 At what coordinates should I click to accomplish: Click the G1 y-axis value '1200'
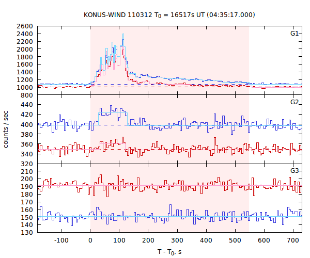(25, 80)
